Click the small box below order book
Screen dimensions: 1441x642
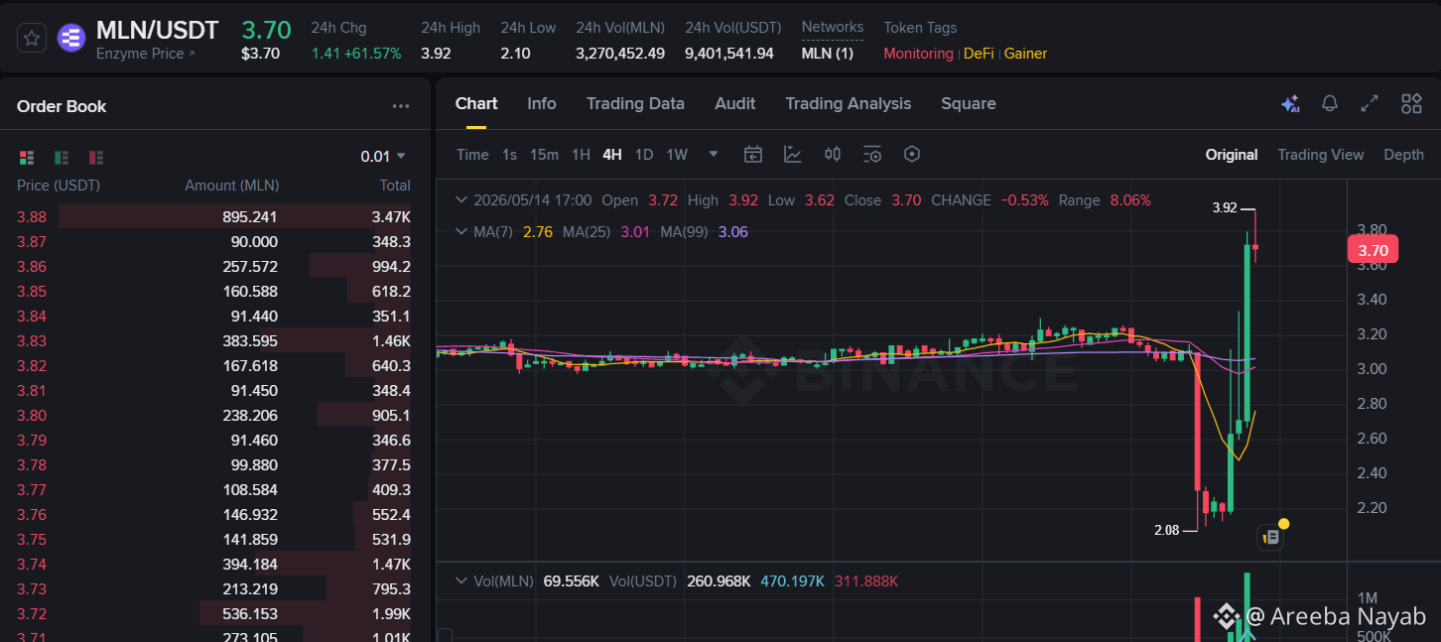click(445, 635)
